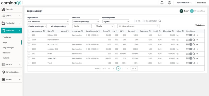Click the Vand product name cell

[x=50, y=63]
